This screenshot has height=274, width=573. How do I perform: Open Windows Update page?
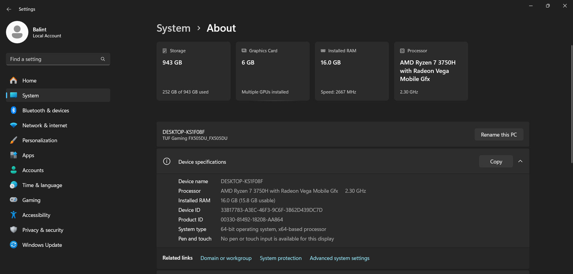[58, 245]
